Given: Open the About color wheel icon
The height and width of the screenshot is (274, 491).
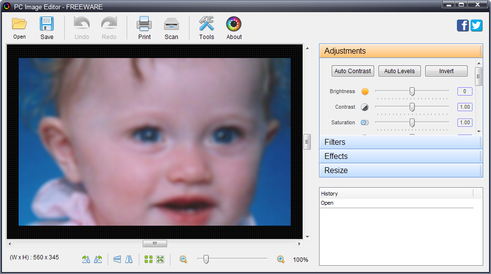Looking at the screenshot, I should point(234,24).
